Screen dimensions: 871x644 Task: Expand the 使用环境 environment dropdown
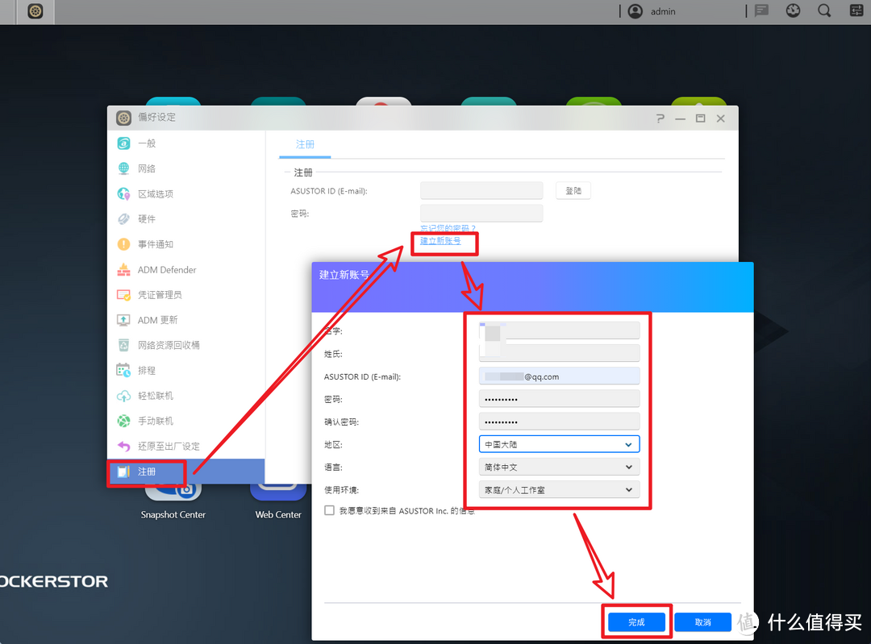pyautogui.click(x=559, y=489)
